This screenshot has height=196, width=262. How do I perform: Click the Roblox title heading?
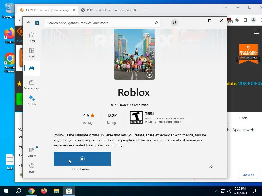[x=134, y=92]
